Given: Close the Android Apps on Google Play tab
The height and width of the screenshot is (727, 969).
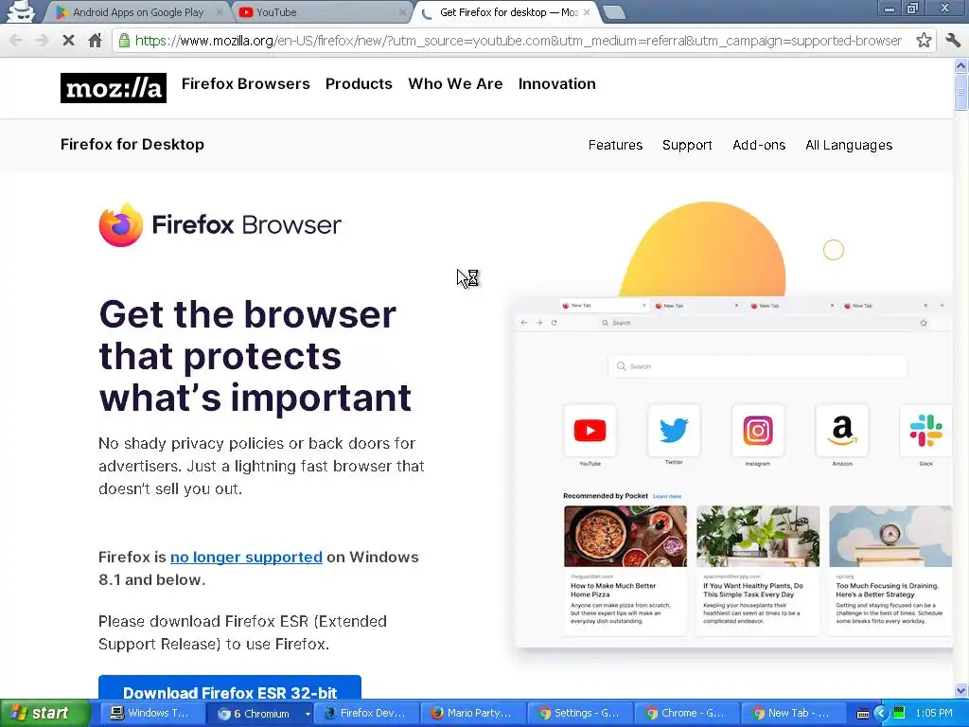Looking at the screenshot, I should 220,12.
